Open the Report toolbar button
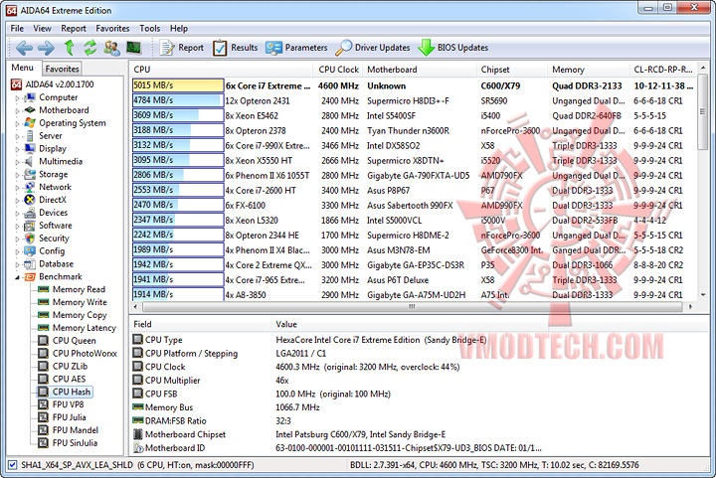The image size is (716, 478). 181,48
